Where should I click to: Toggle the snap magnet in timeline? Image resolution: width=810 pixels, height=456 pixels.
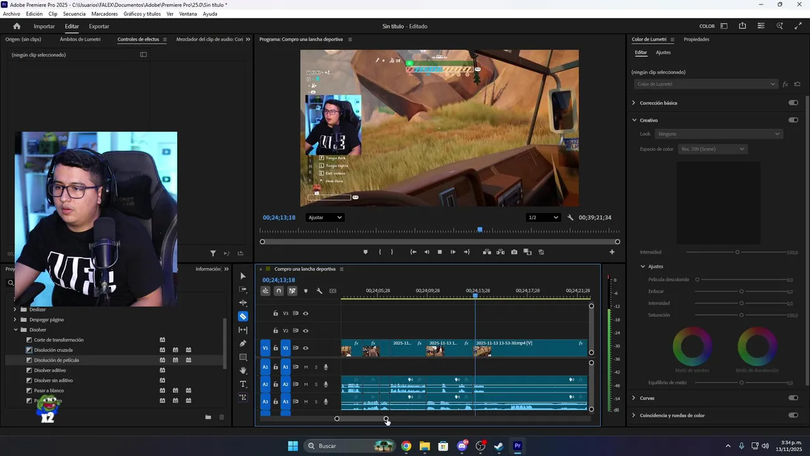pyautogui.click(x=278, y=291)
